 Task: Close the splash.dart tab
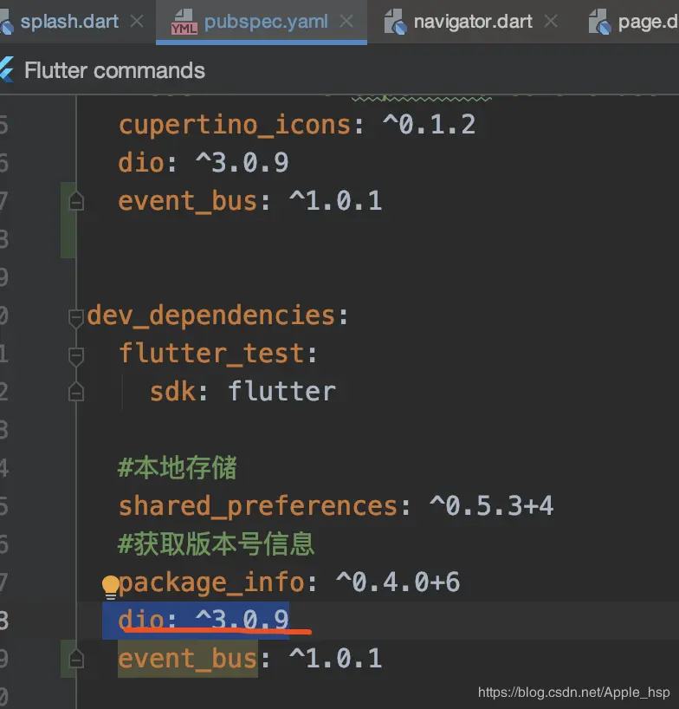[x=137, y=22]
